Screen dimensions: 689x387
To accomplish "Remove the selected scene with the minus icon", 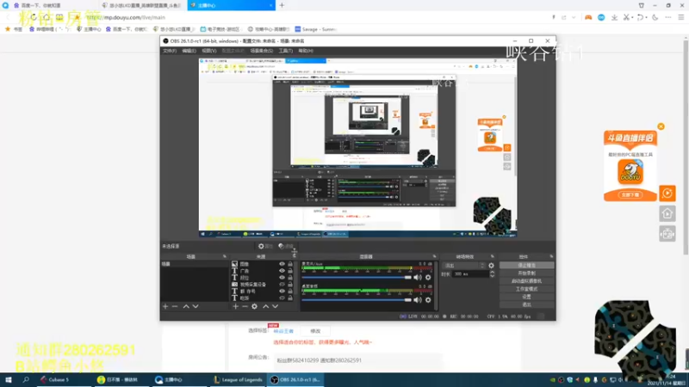I will pos(175,306).
